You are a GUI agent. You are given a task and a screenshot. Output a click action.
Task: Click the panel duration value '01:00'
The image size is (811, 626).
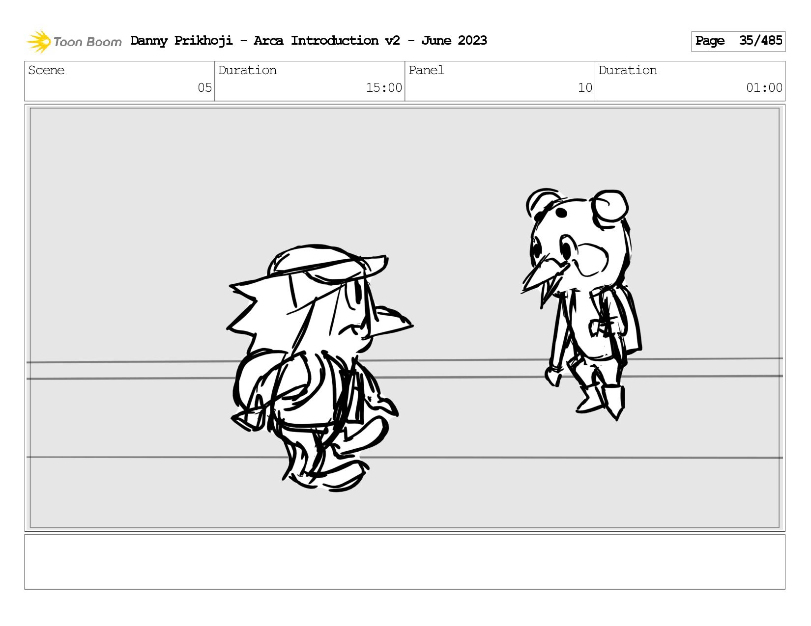764,88
